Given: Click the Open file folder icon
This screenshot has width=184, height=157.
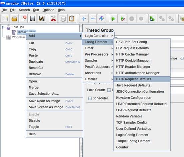Looking at the screenshot, I should (x=14, y=19).
